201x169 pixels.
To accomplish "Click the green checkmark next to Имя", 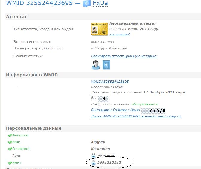I will coord(10,142).
